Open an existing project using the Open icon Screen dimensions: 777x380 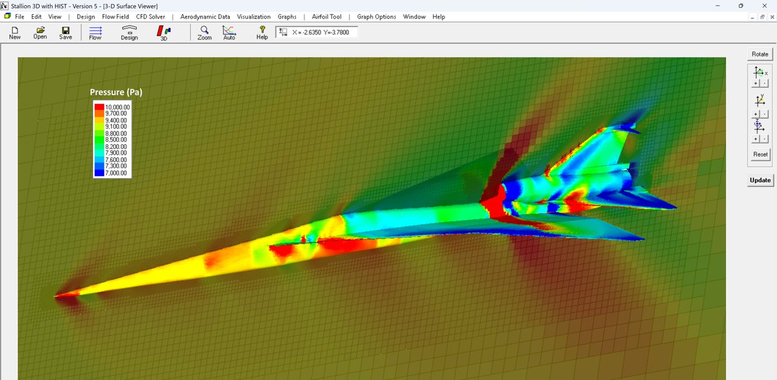39,31
